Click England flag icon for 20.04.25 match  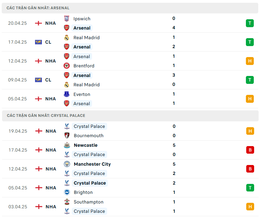click(x=38, y=23)
